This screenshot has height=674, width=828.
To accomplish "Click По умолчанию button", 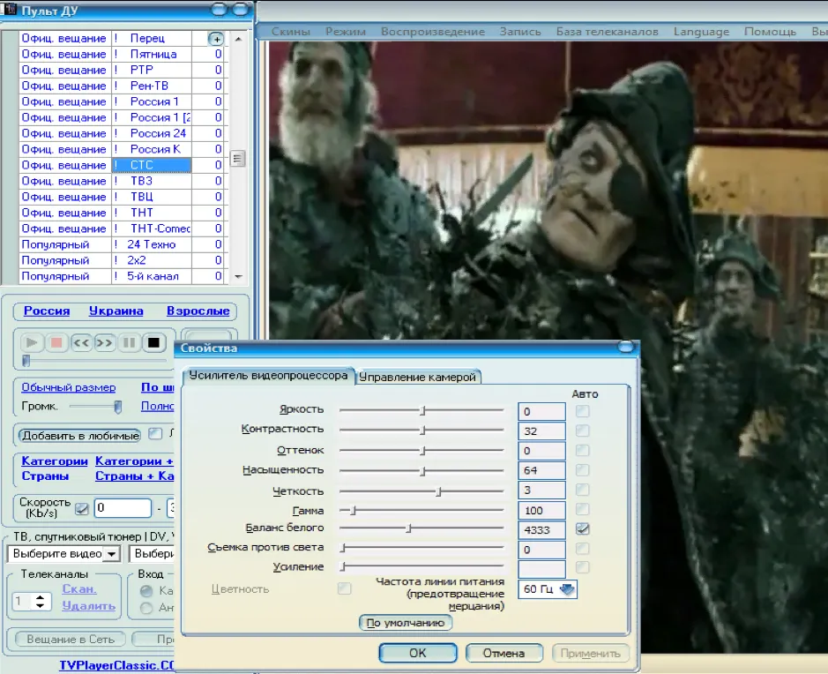I will click(406, 623).
